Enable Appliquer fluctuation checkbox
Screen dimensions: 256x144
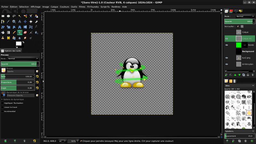tap(2, 103)
